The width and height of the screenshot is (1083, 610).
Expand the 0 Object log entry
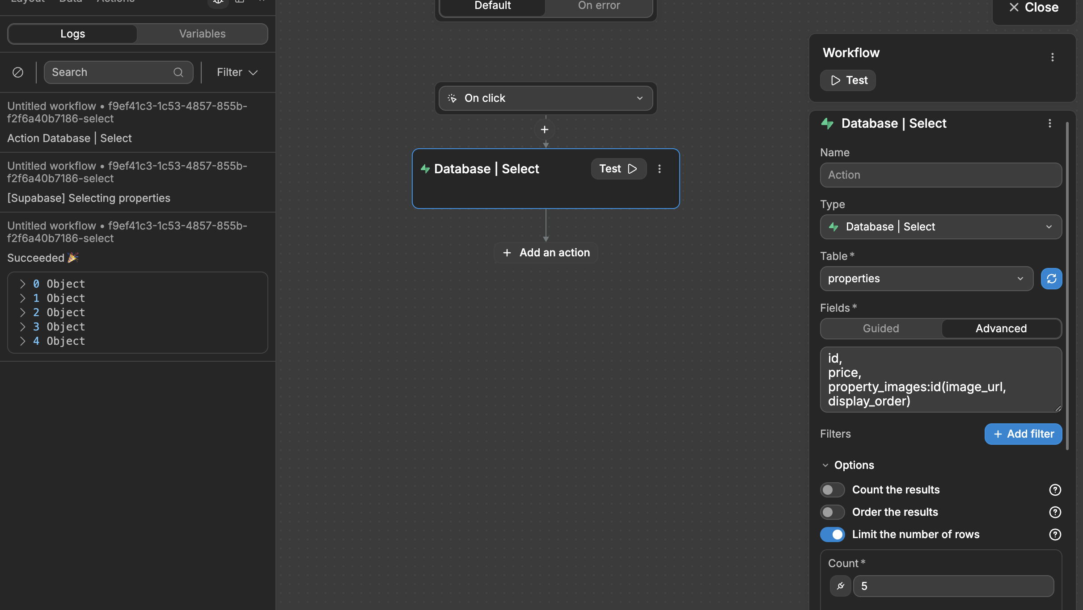(x=23, y=284)
